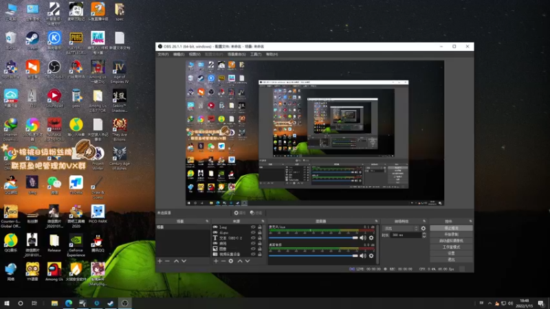
Task: Open desktop audio settings gear
Action: pos(371,255)
